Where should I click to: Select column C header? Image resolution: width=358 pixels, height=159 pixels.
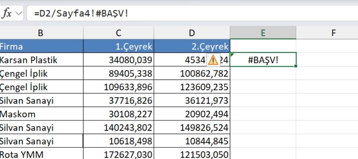click(118, 33)
